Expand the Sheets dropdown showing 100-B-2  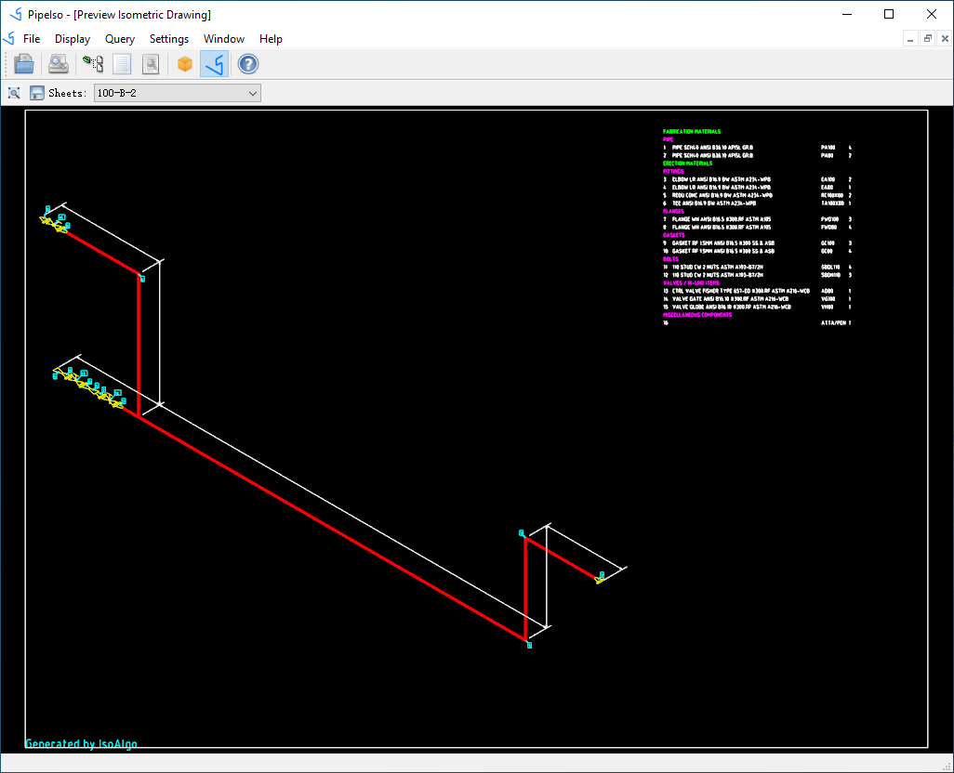[177, 93]
